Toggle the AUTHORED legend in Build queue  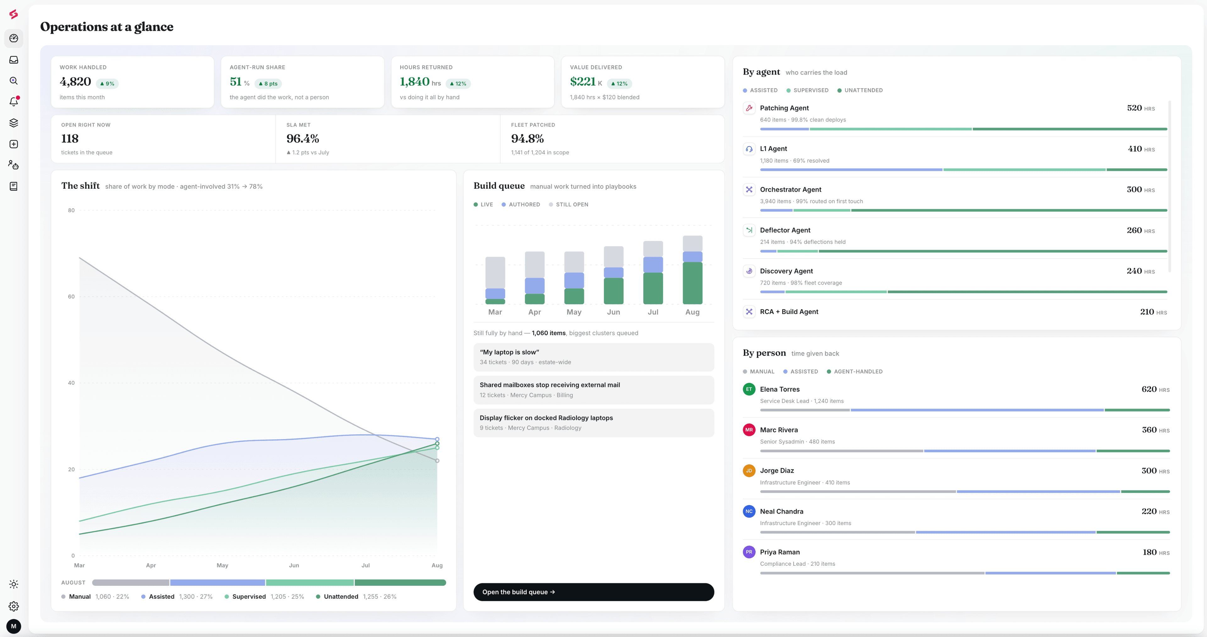pyautogui.click(x=521, y=205)
